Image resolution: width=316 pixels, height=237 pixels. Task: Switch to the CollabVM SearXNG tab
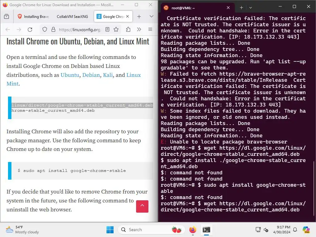[x=72, y=17]
